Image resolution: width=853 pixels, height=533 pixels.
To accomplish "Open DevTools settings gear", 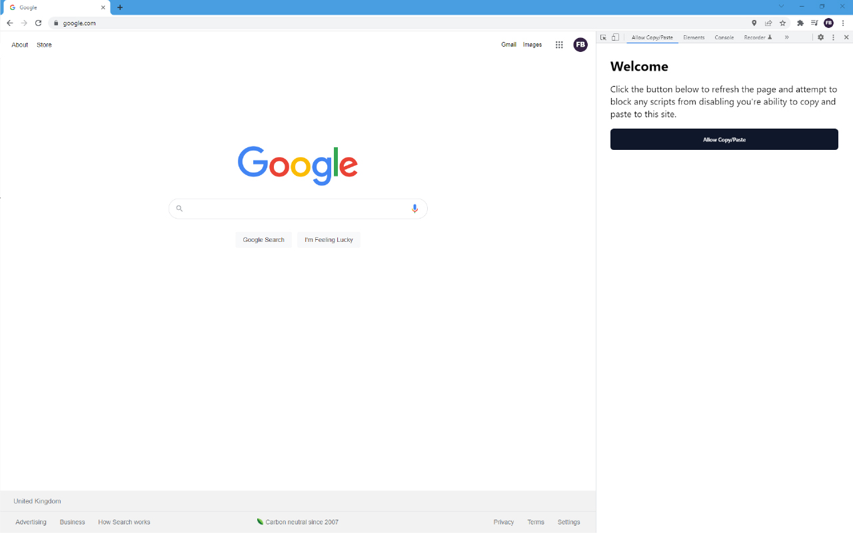I will coord(821,37).
